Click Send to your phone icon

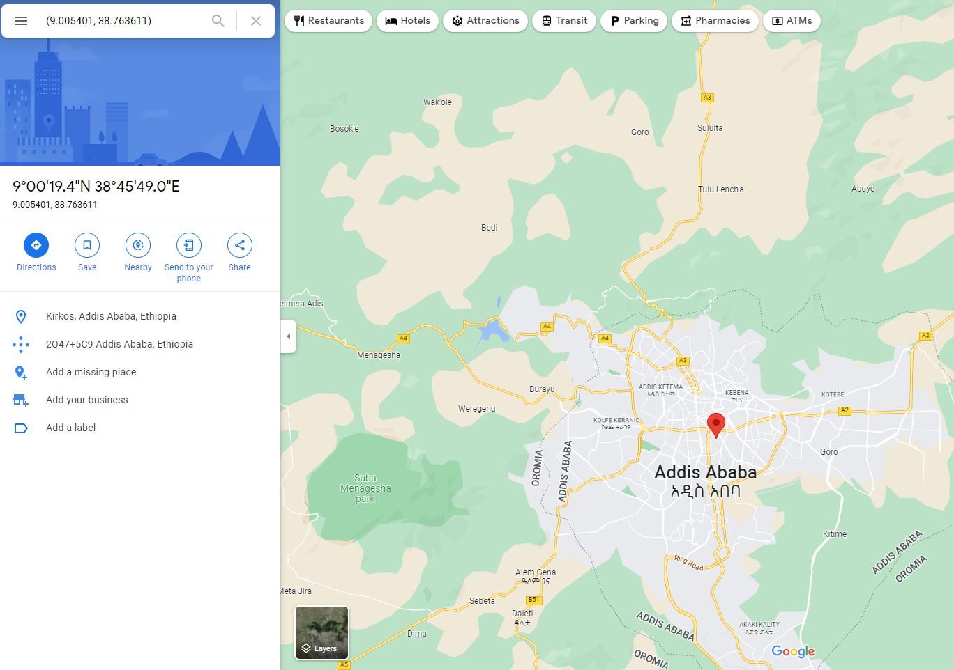(188, 245)
